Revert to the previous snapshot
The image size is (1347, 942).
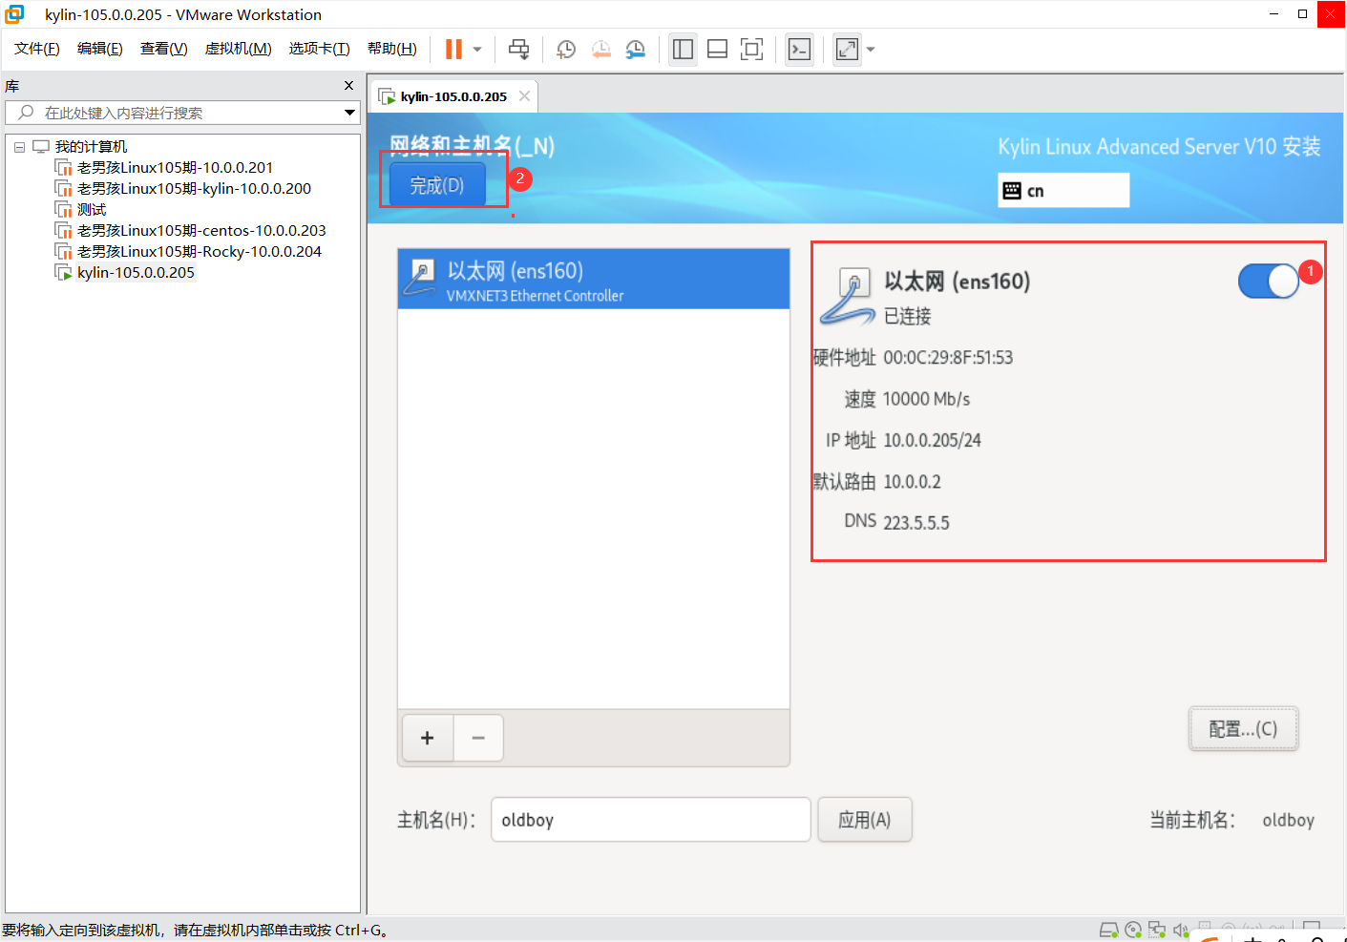pyautogui.click(x=600, y=50)
